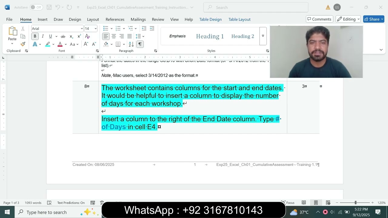This screenshot has height=218, width=388.
Task: Open the font size 14 dropdown
Action: pos(95,28)
